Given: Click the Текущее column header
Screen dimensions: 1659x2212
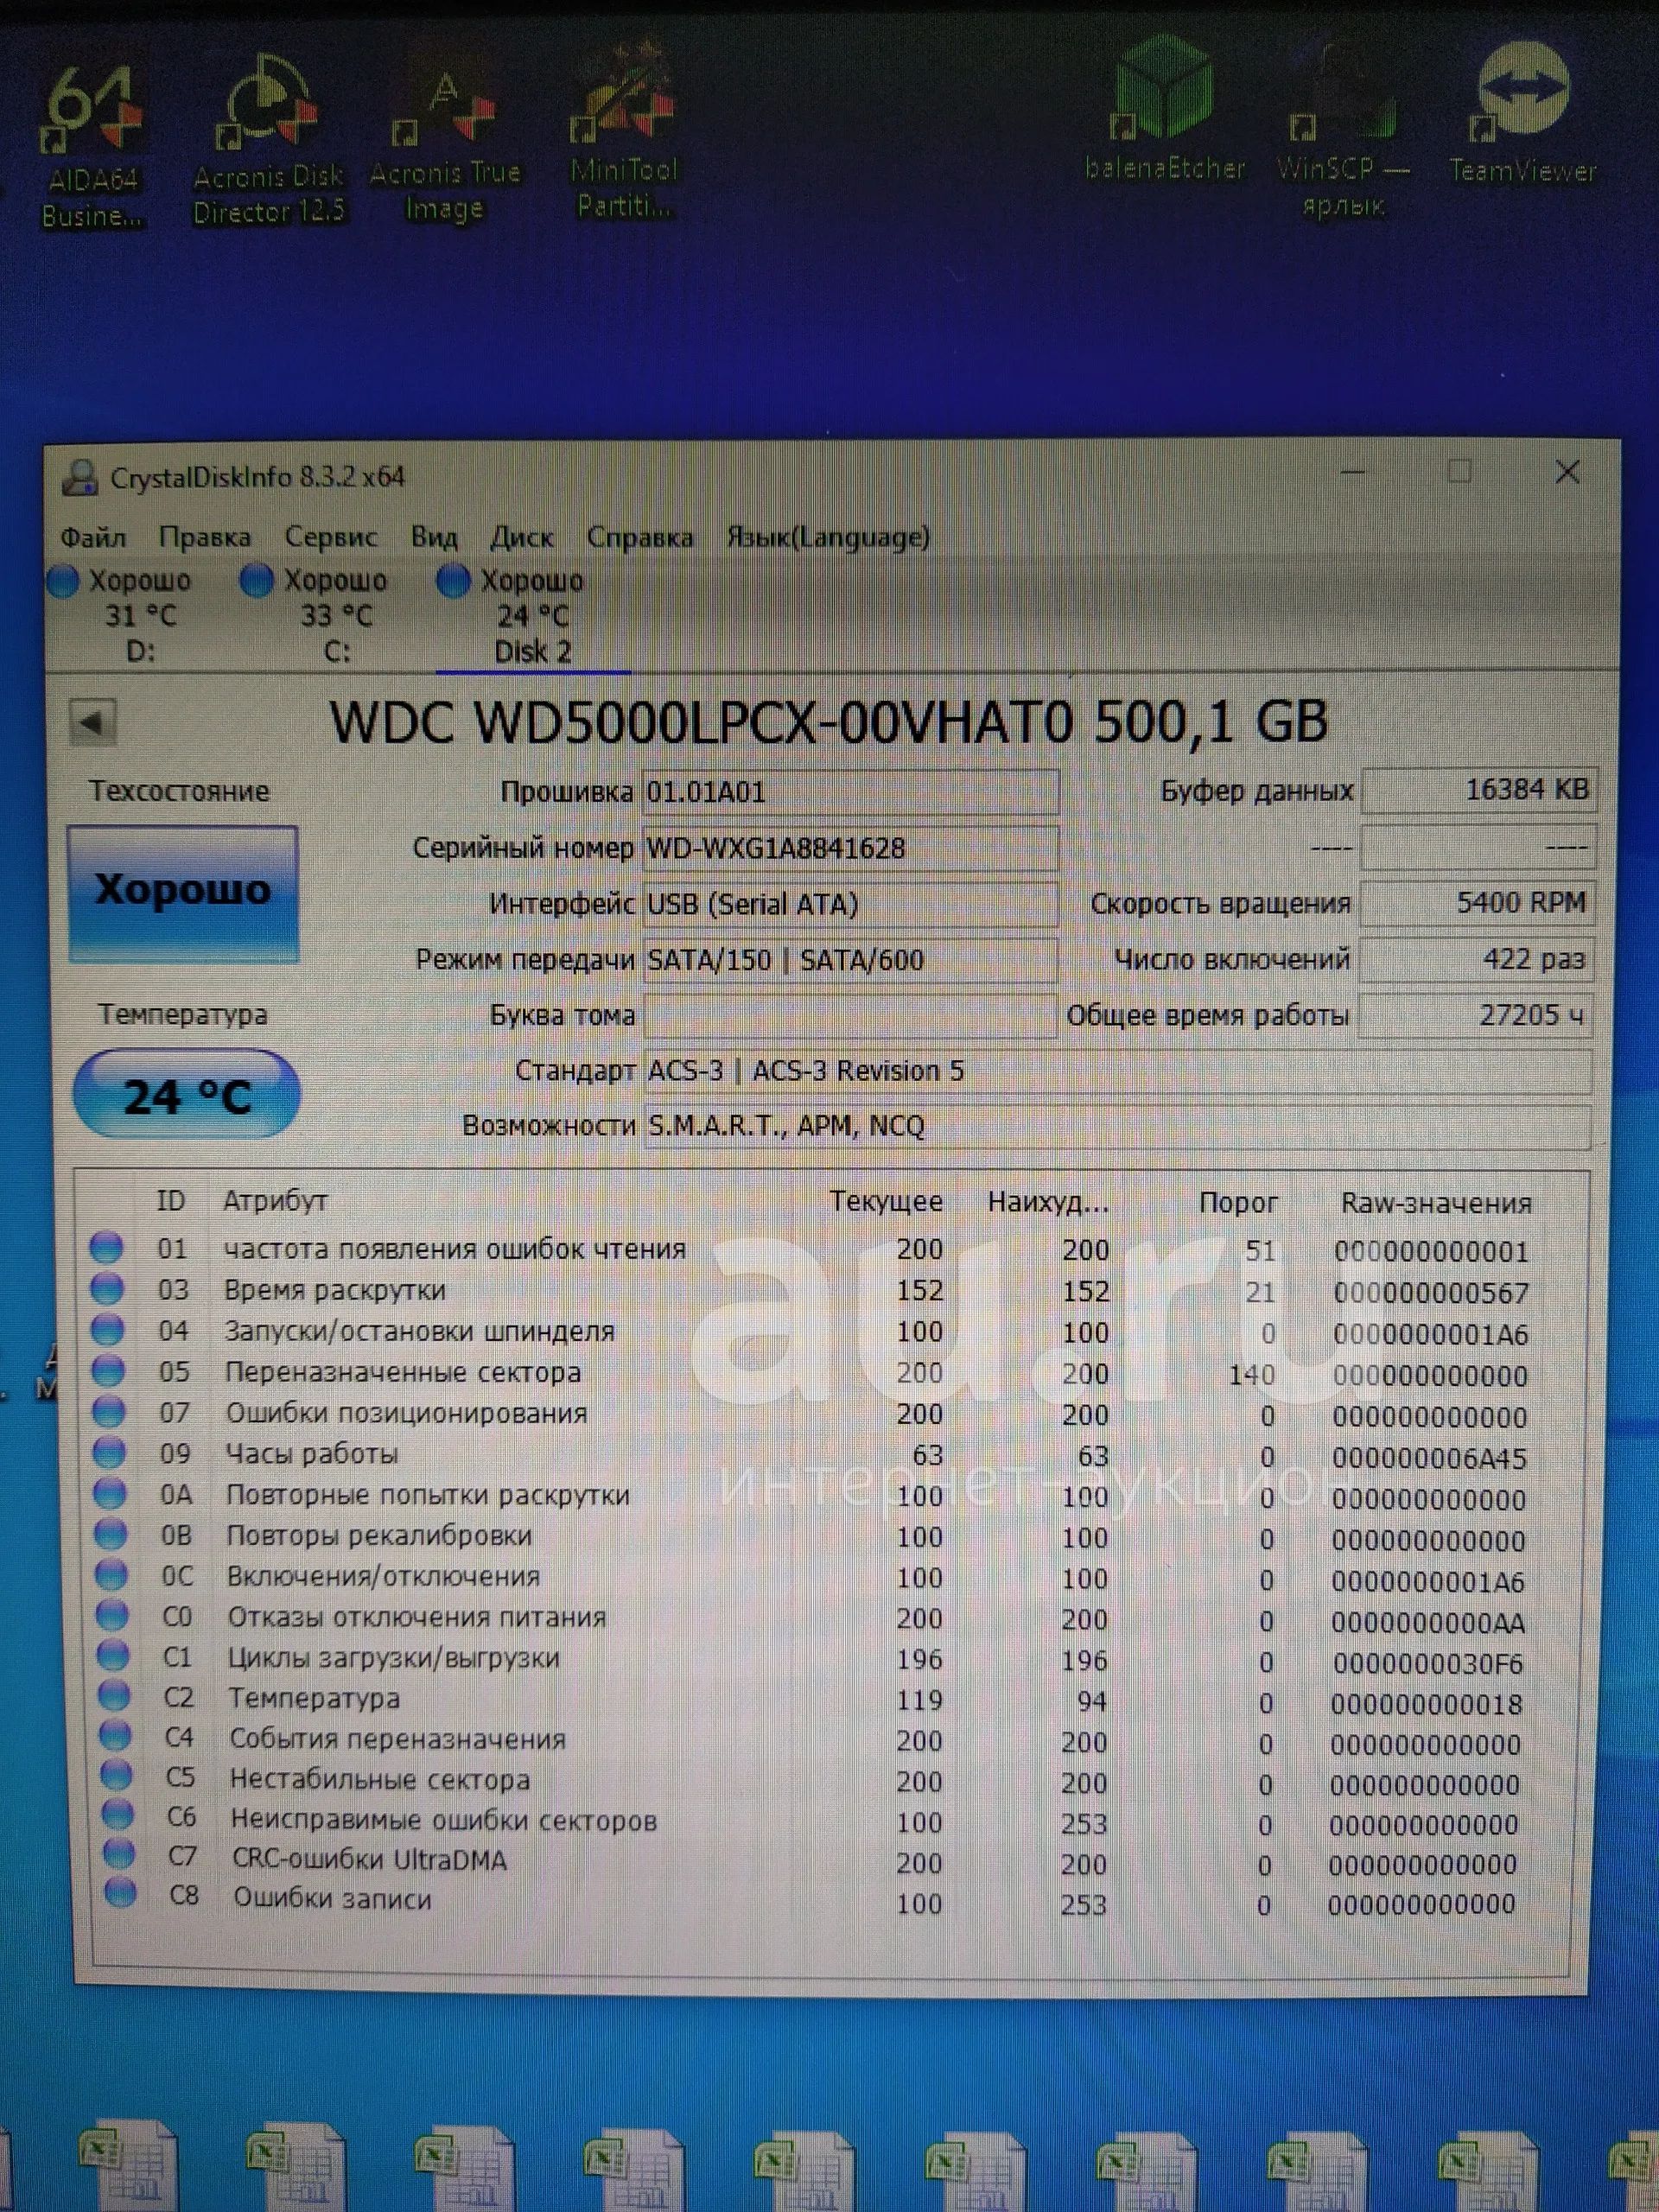Looking at the screenshot, I should tap(886, 1201).
